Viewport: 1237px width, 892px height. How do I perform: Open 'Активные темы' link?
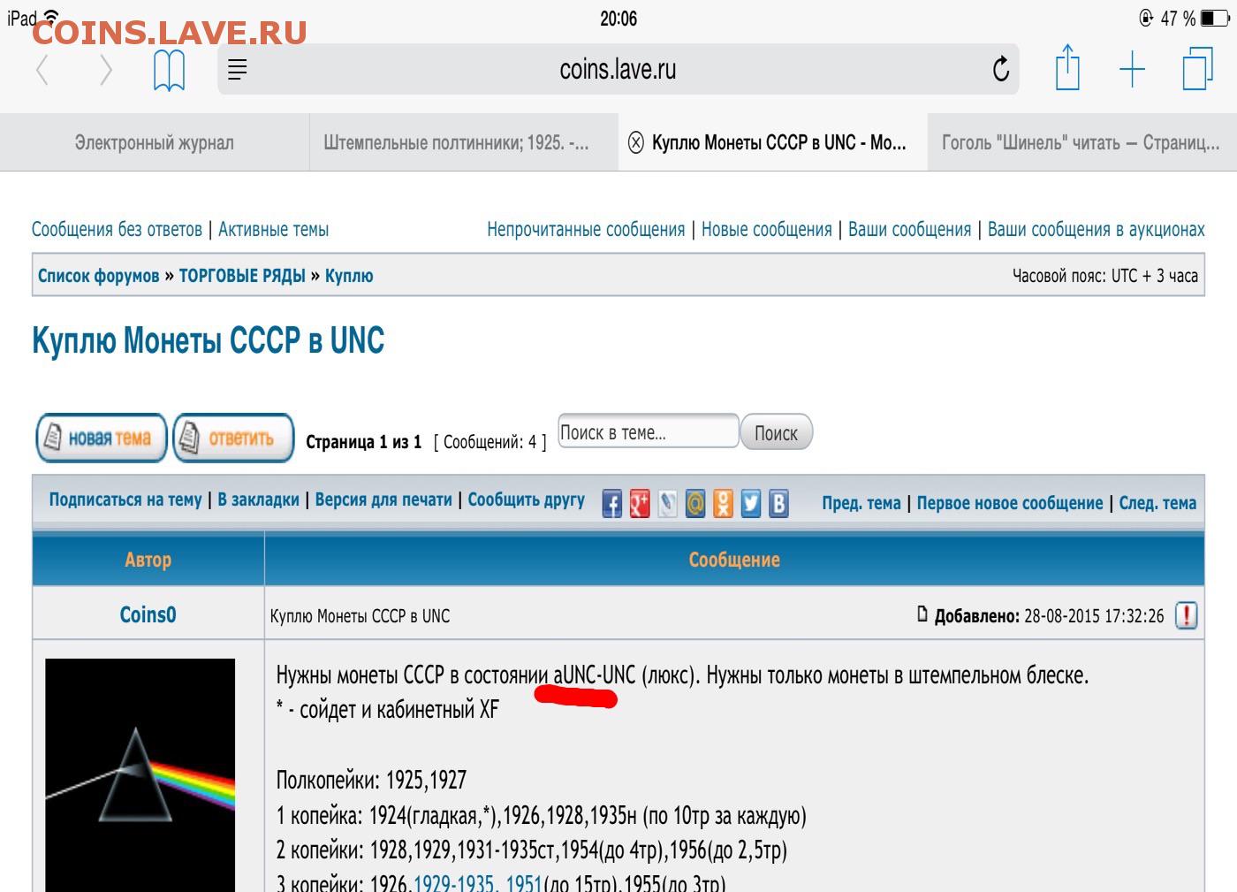coord(273,230)
